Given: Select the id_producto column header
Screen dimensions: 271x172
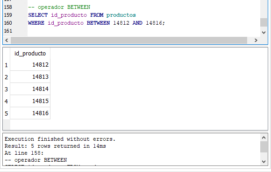Looking at the screenshot, I should click(30, 54).
